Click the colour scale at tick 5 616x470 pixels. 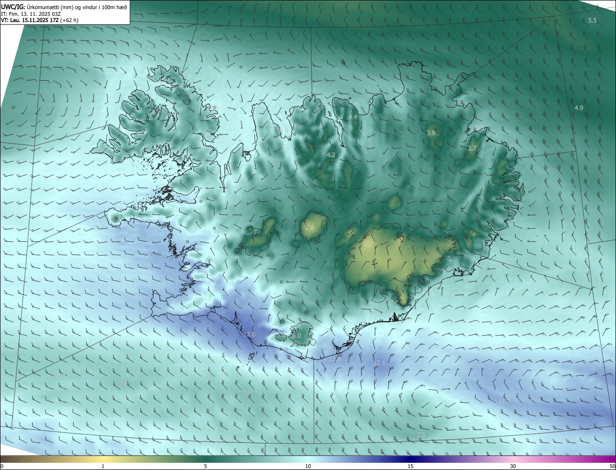pos(205,467)
